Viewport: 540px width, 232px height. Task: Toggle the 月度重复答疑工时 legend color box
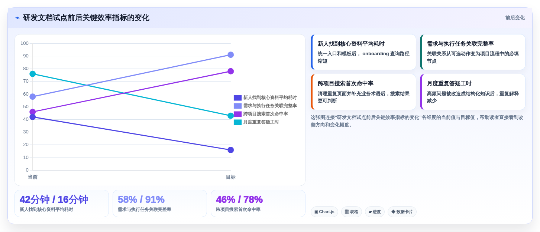pos(238,122)
